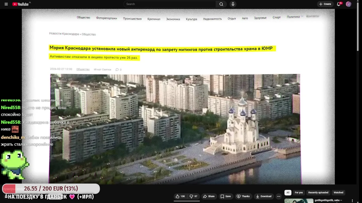The height and width of the screenshot is (203, 362).
Task: Select the Watched chip
Action: coord(338,193)
